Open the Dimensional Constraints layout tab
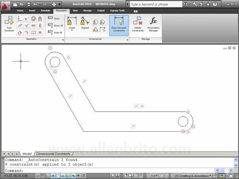The width and height of the screenshot is (239, 179). tap(53, 154)
